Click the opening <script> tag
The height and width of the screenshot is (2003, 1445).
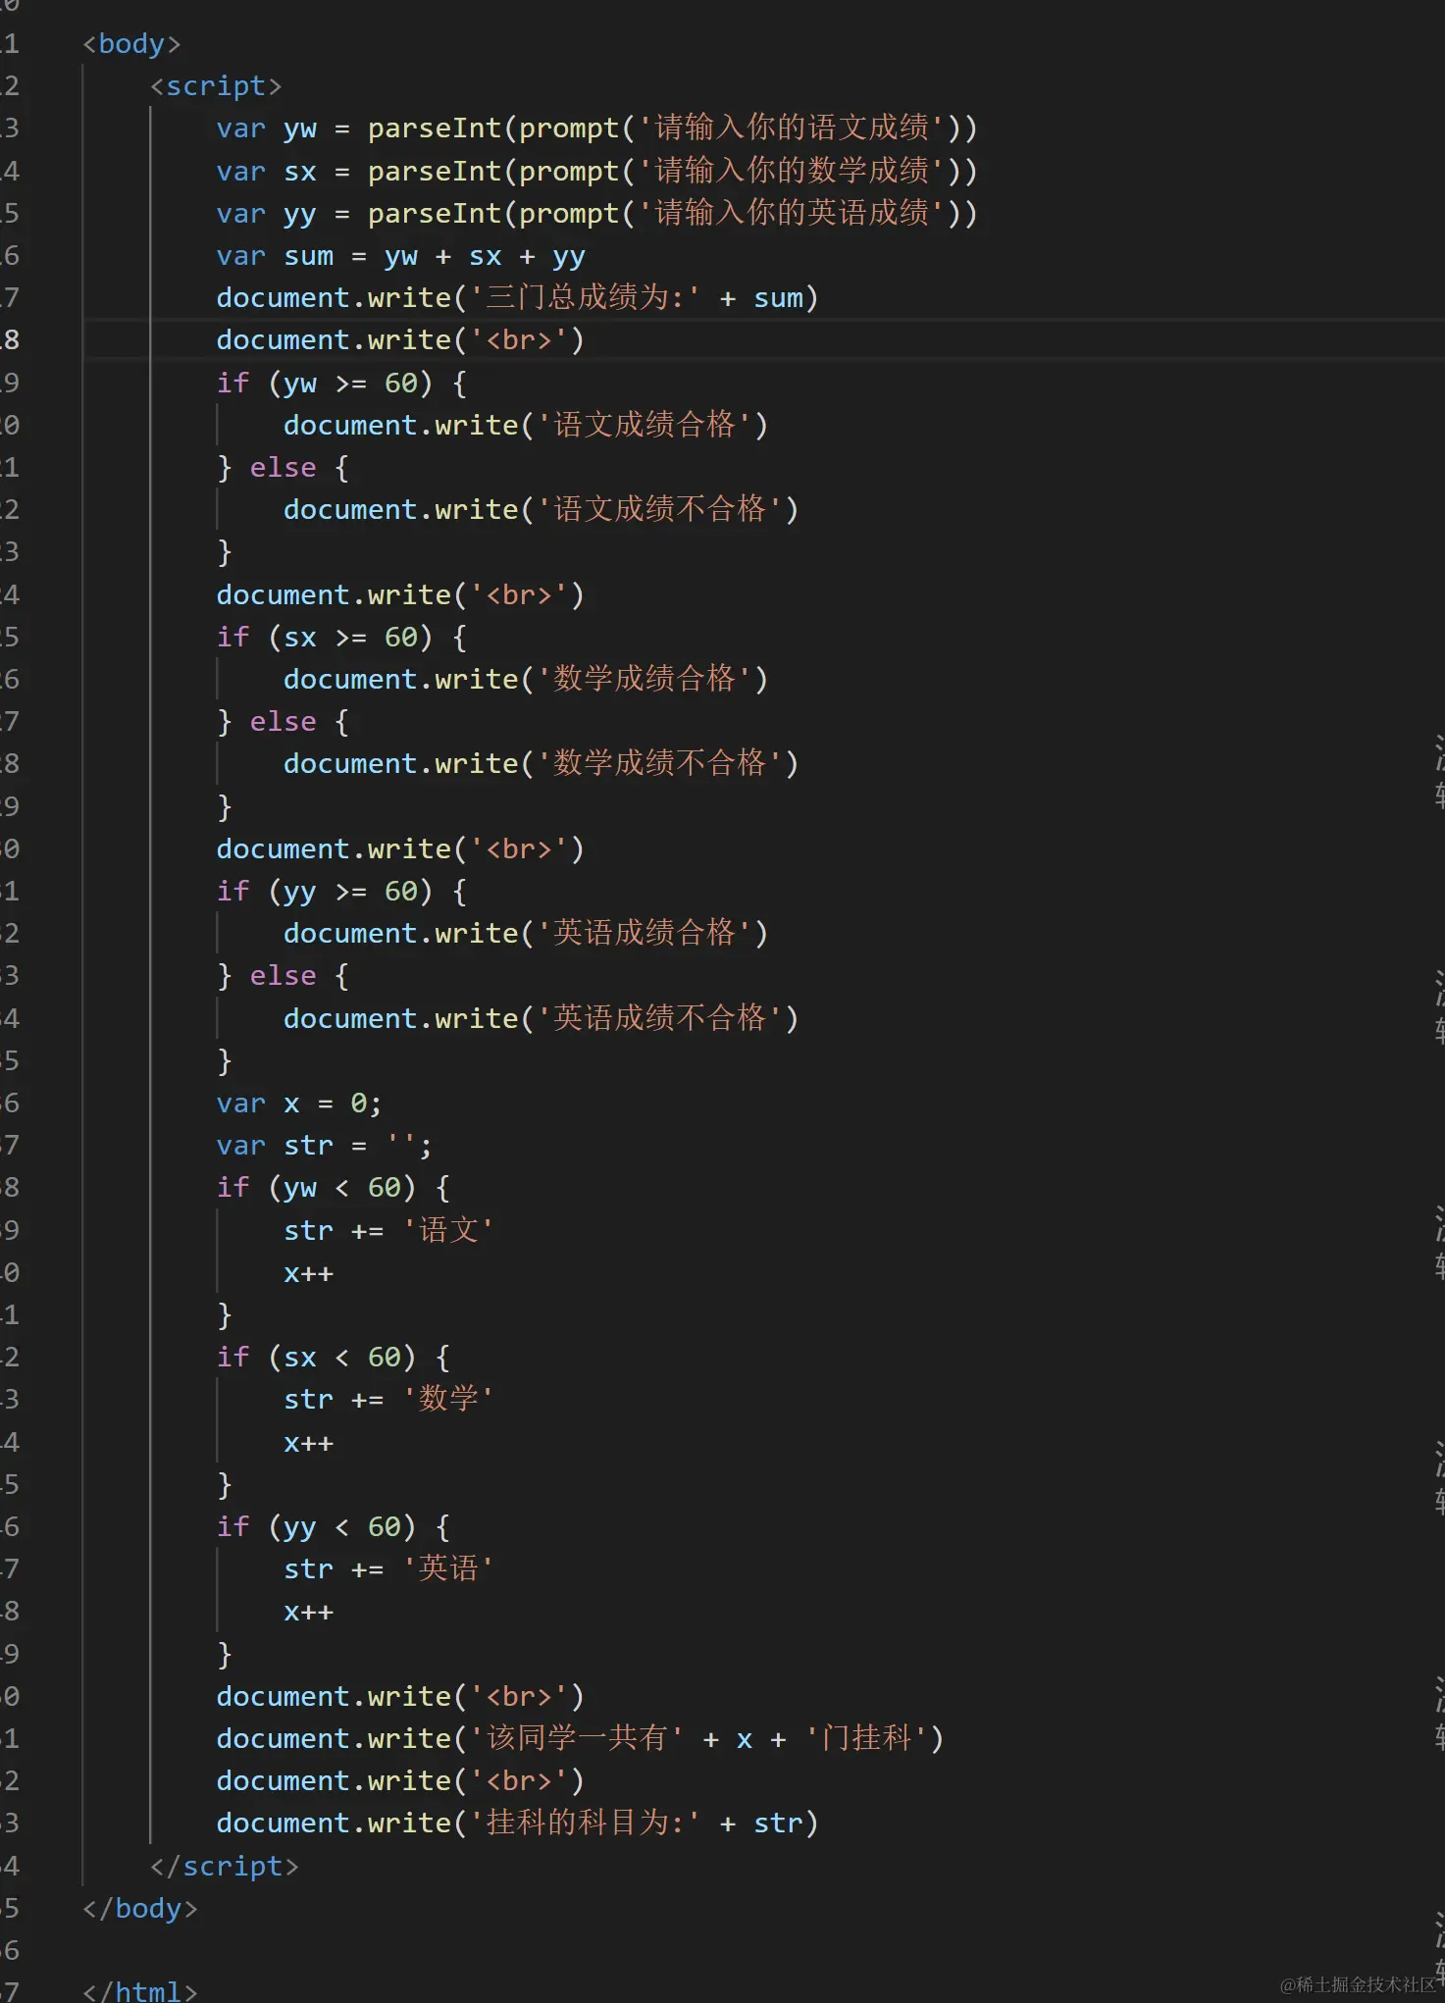coord(216,86)
